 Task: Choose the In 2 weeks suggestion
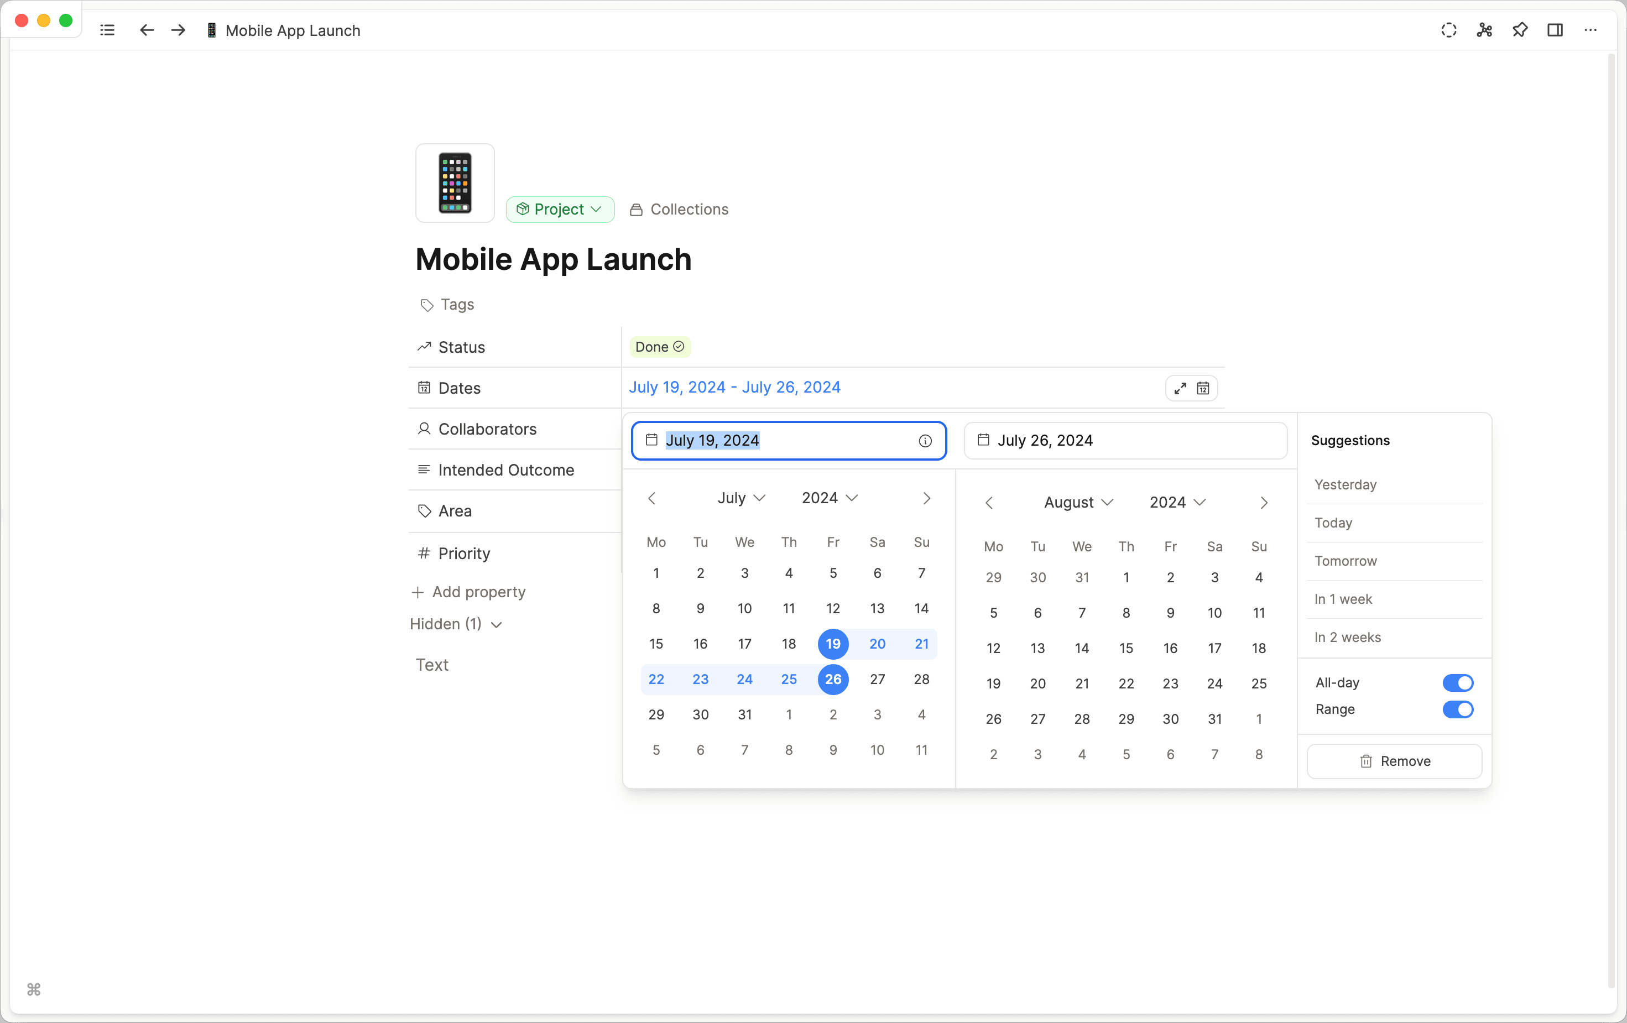pos(1347,637)
